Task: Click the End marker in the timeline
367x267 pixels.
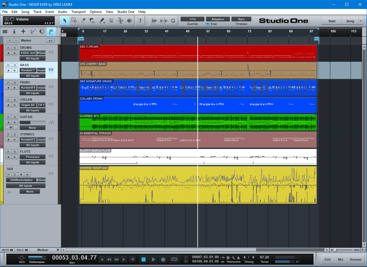Action: [x=316, y=39]
